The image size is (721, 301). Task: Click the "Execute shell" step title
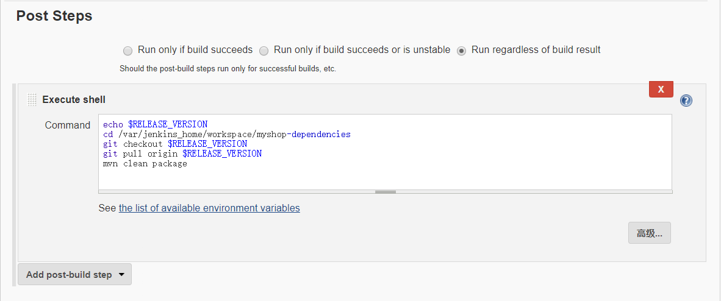click(74, 99)
